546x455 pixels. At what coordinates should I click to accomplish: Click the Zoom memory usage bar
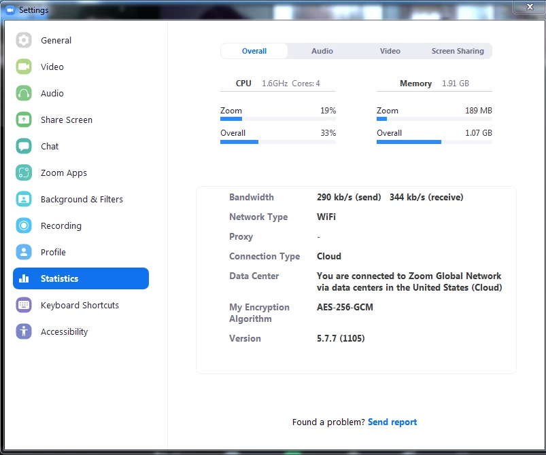(x=434, y=119)
